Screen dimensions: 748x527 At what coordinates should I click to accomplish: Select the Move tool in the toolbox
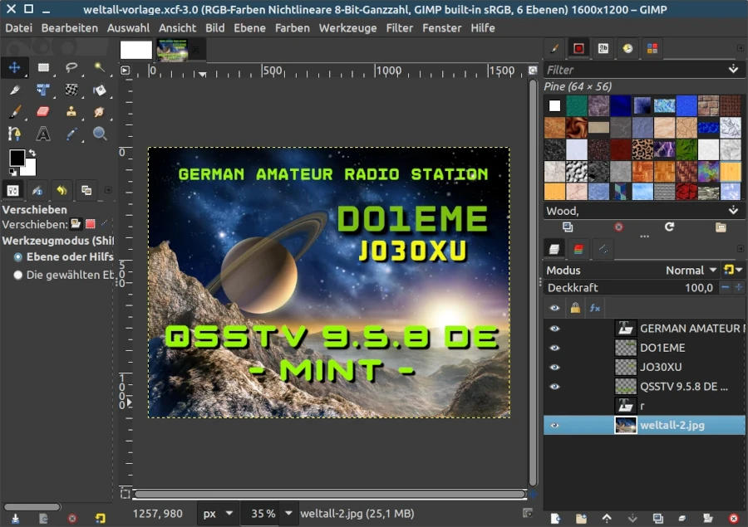click(14, 67)
